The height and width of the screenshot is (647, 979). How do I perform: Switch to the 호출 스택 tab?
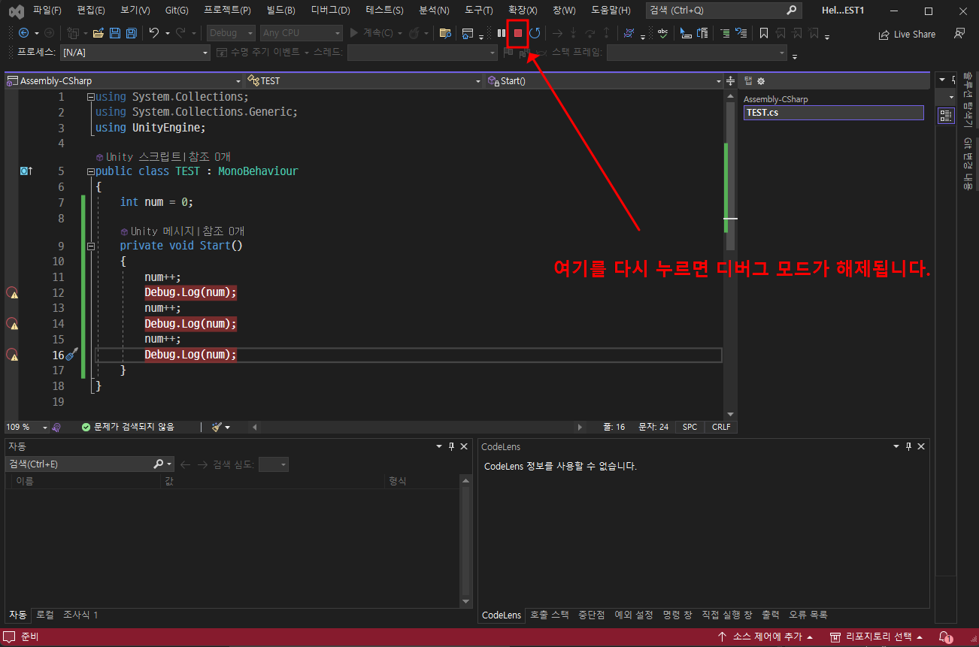[x=549, y=615]
